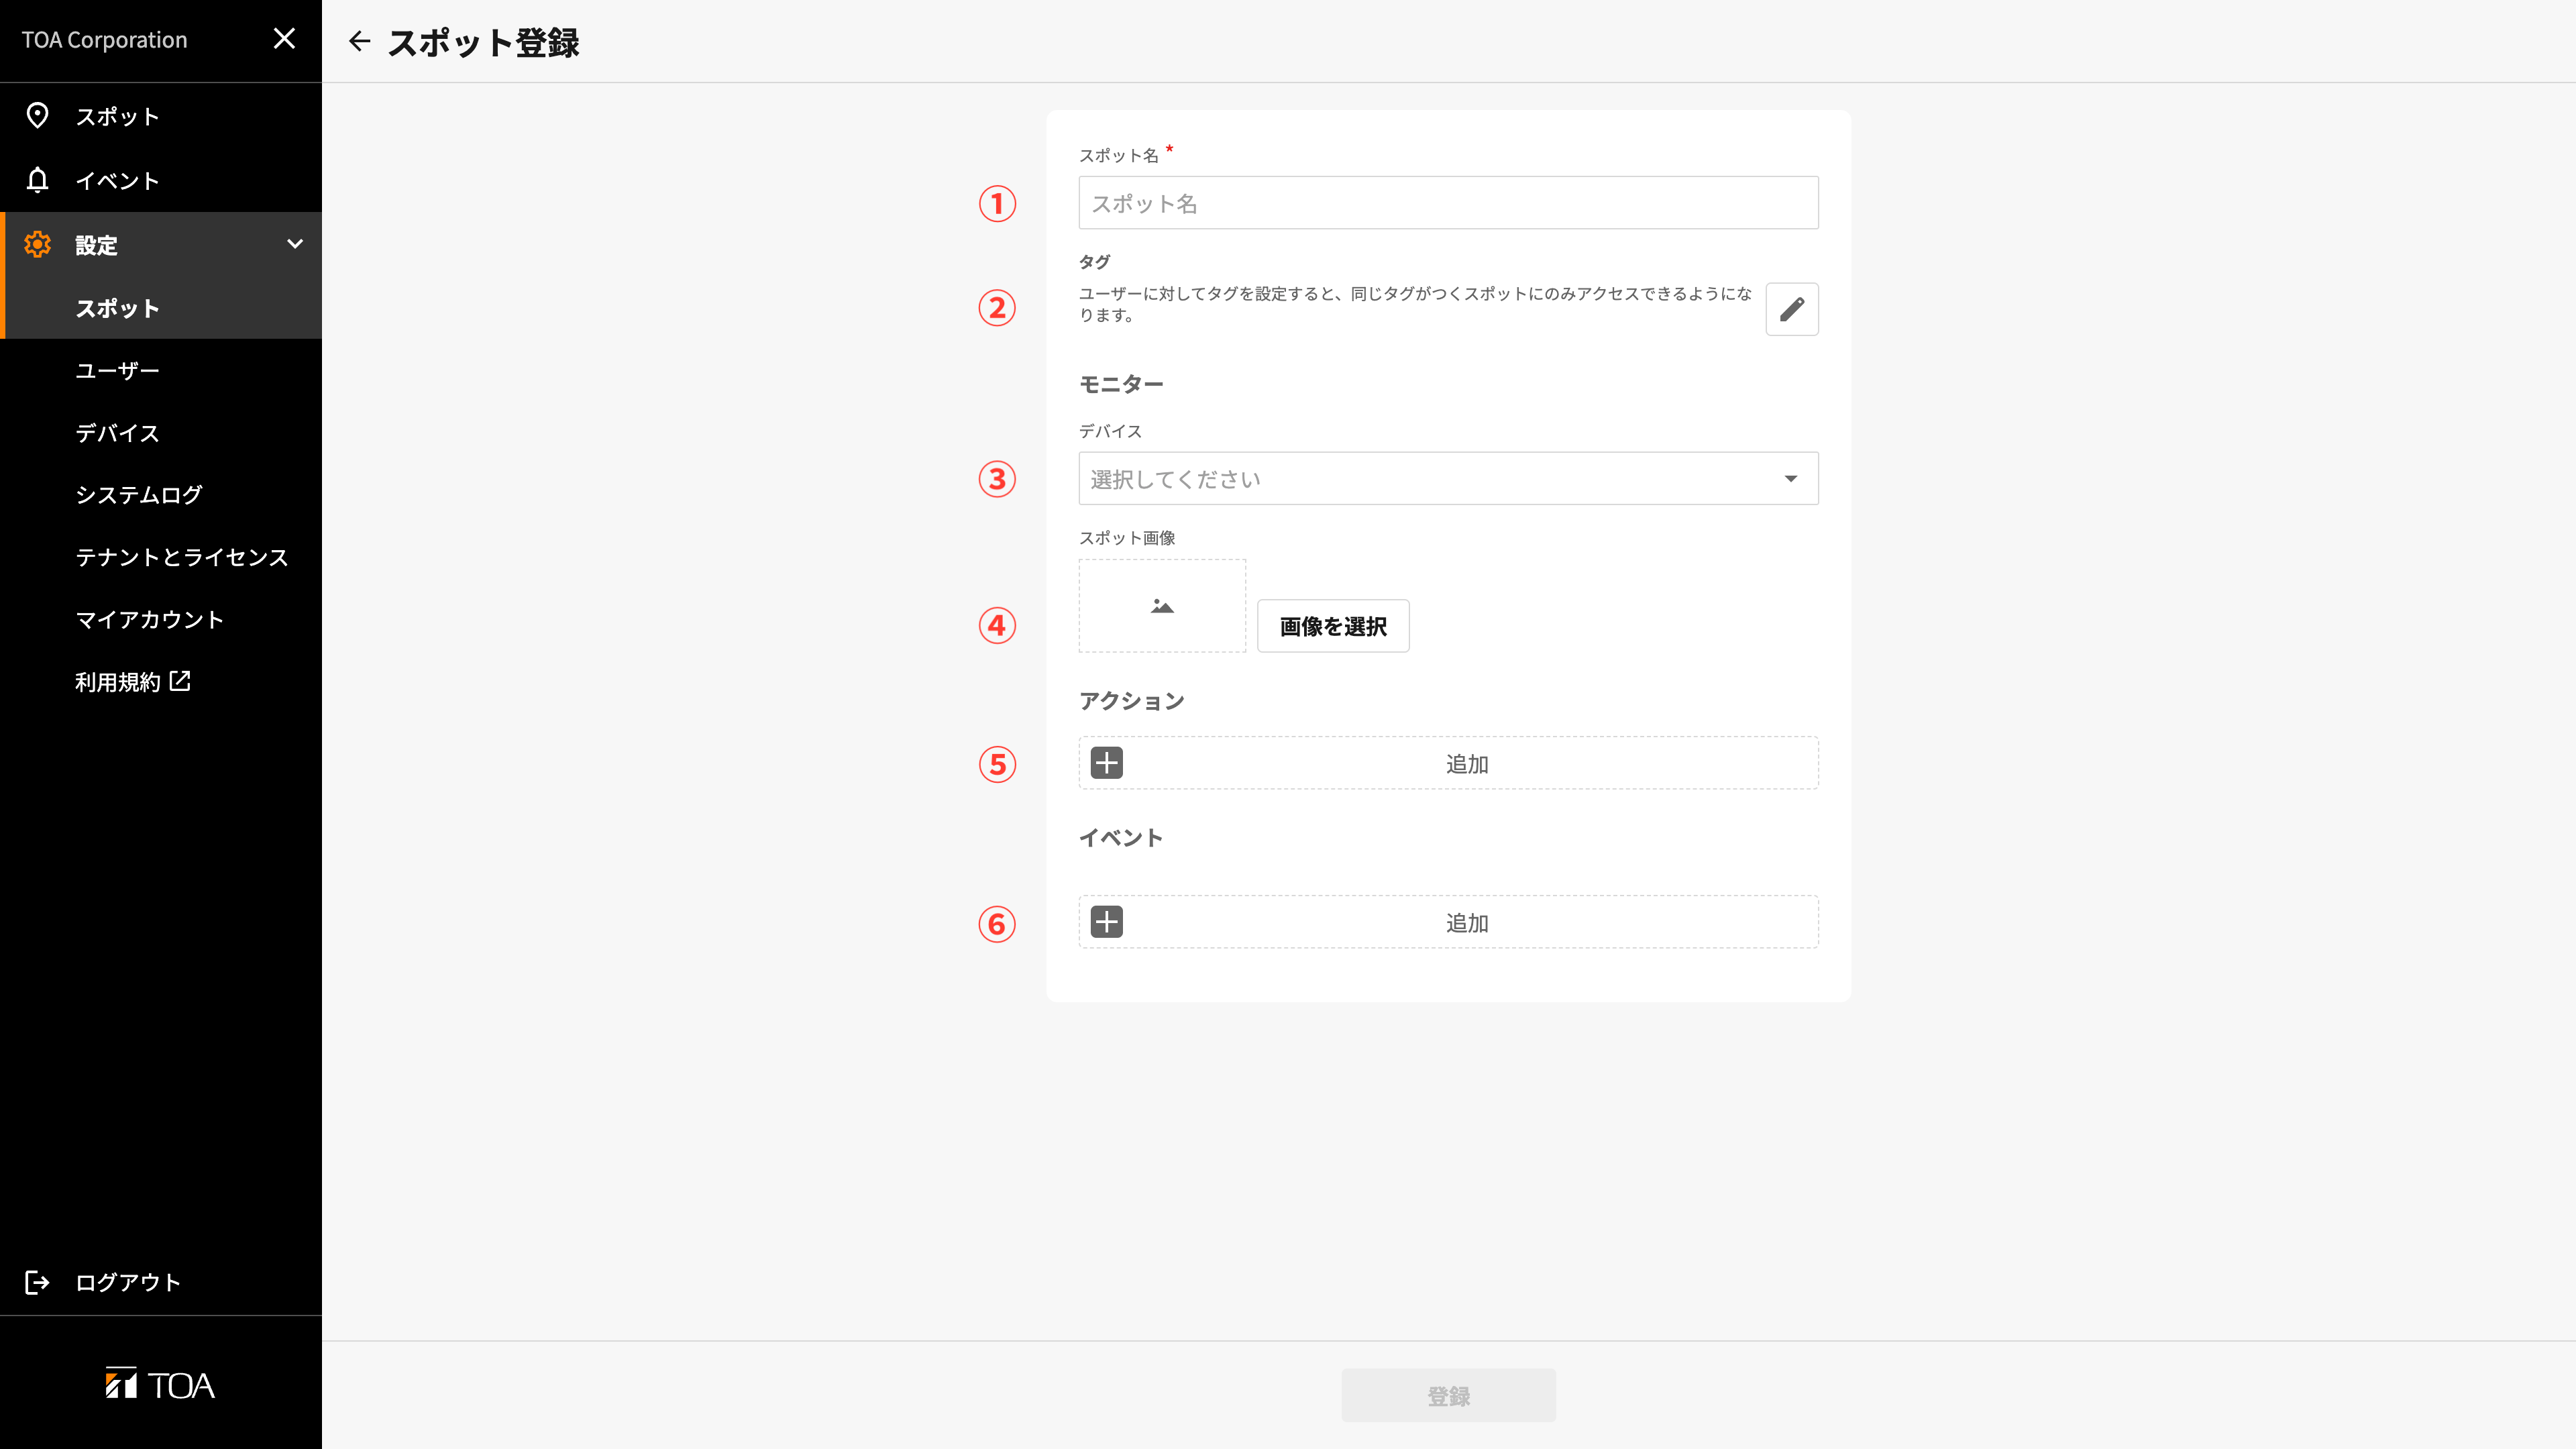Open the デバイス dropdown 選択してください
The height and width of the screenshot is (1449, 2576).
tap(1448, 479)
